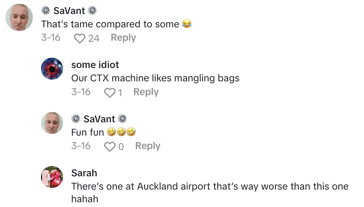
Task: Click the gear emoji before SaVant's top name
Action: pos(46,11)
